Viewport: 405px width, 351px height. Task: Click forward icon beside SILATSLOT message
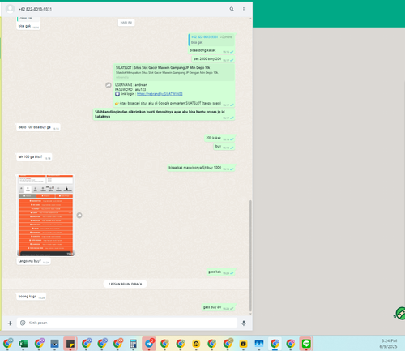coord(109,85)
